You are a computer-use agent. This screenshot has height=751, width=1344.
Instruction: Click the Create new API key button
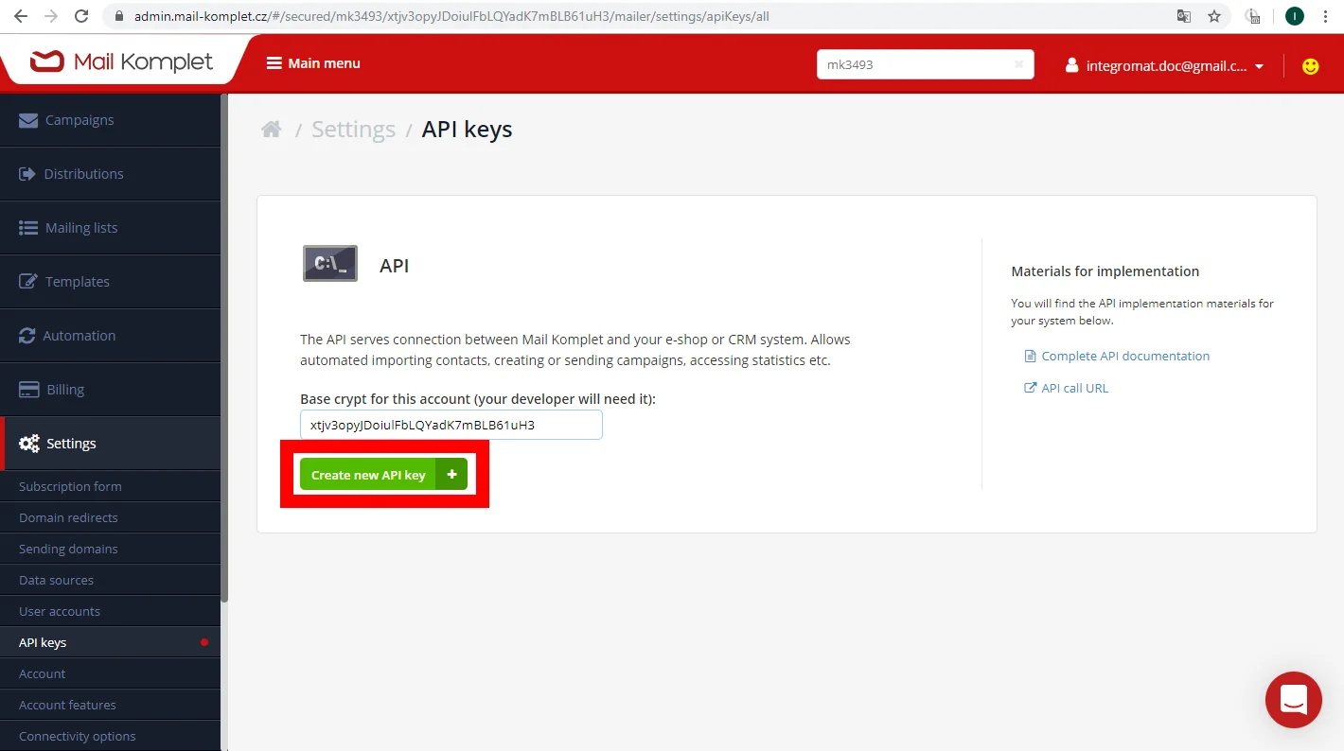pos(383,475)
